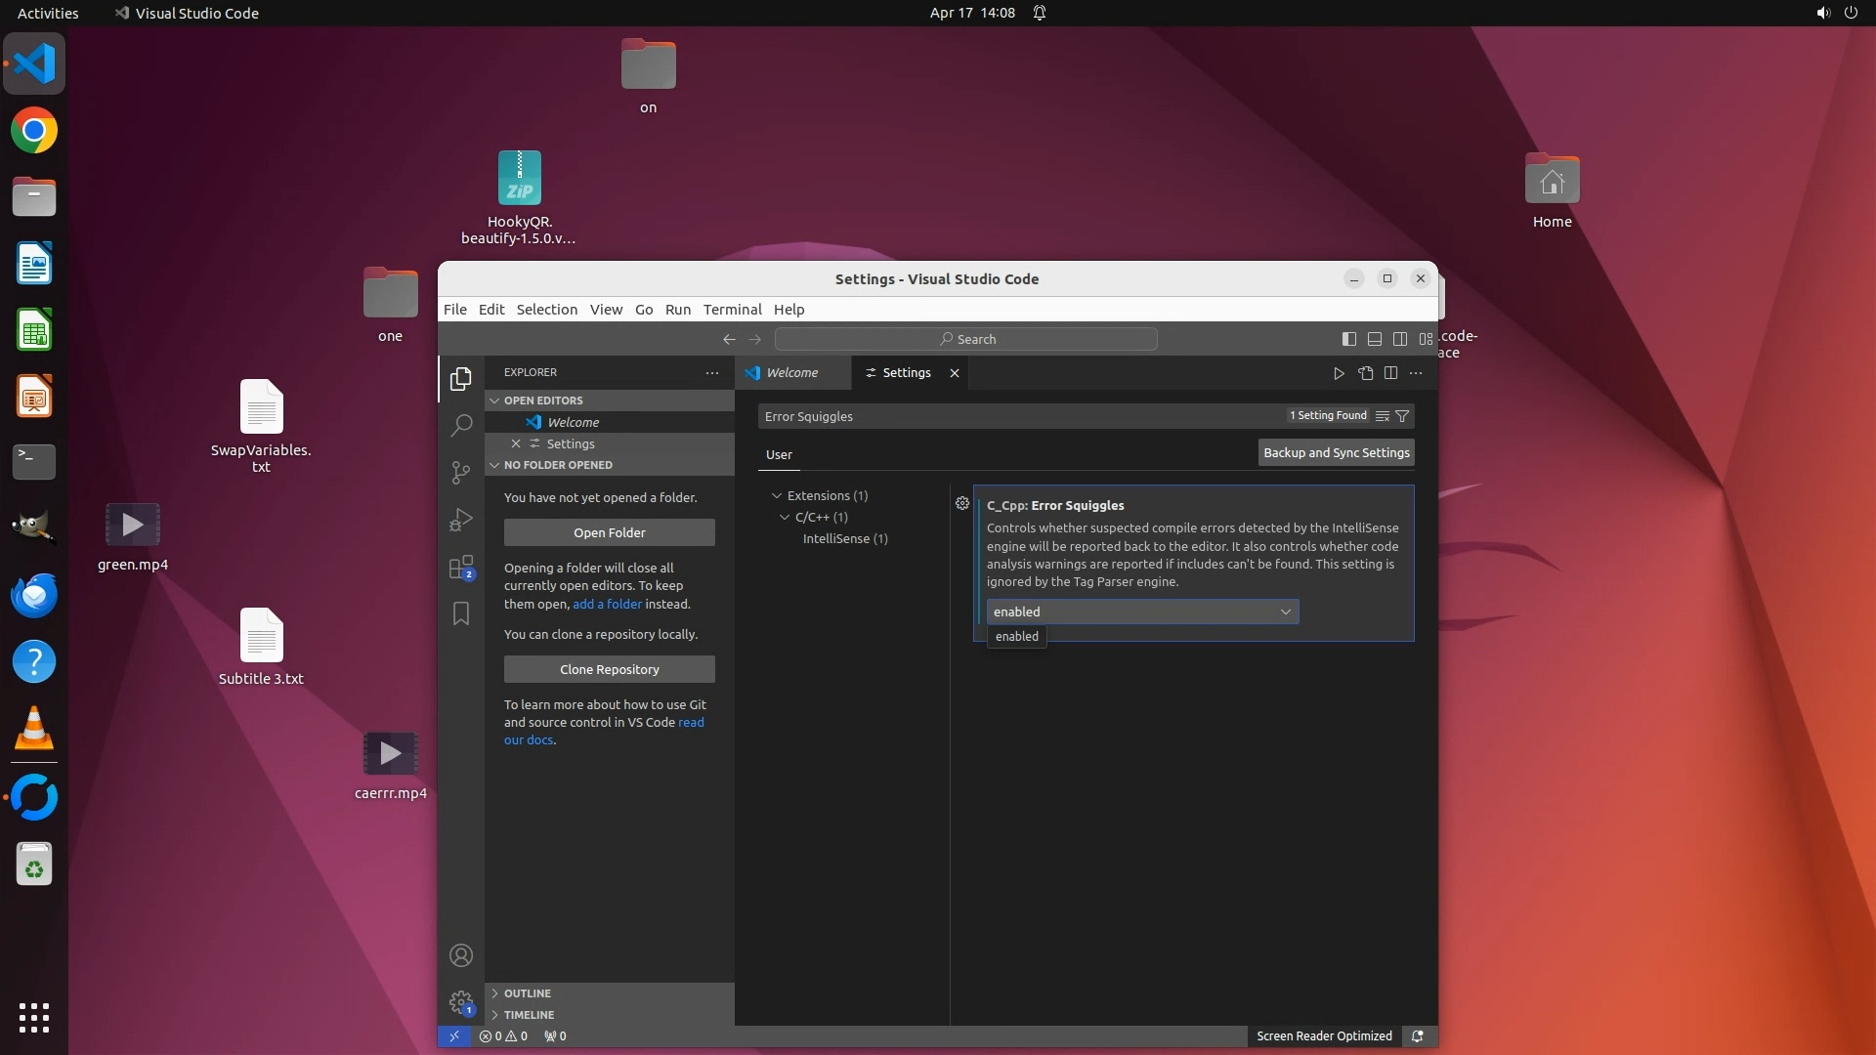Open the Extensions view
1876x1055 pixels.
coord(461,568)
